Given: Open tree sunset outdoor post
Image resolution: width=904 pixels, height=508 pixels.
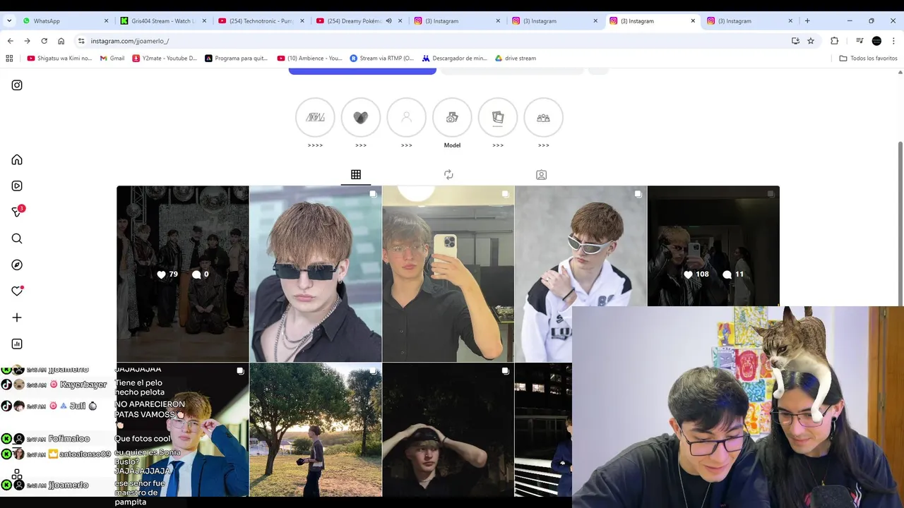Looking at the screenshot, I should tap(316, 430).
